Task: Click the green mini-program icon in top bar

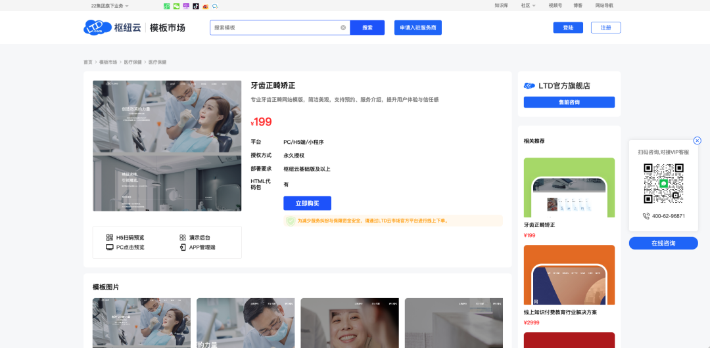Action: click(166, 7)
